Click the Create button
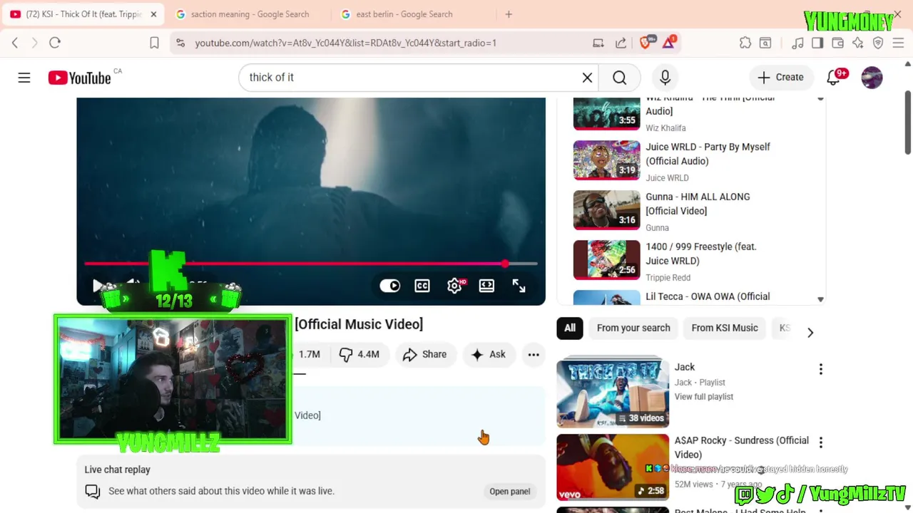Viewport: 913px width, 513px height. [780, 78]
